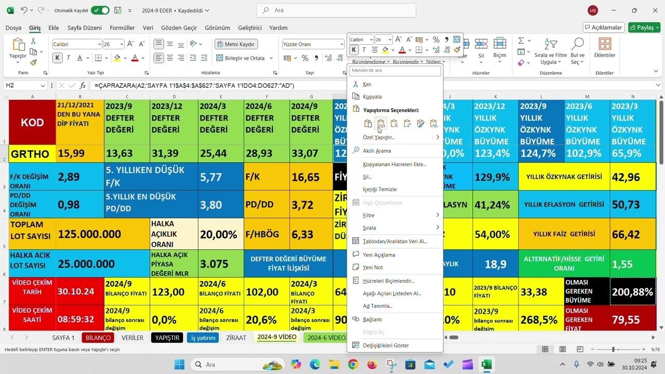665x374 pixels.
Task: Click ribbon fill color yellow bucket
Action: pos(117,58)
